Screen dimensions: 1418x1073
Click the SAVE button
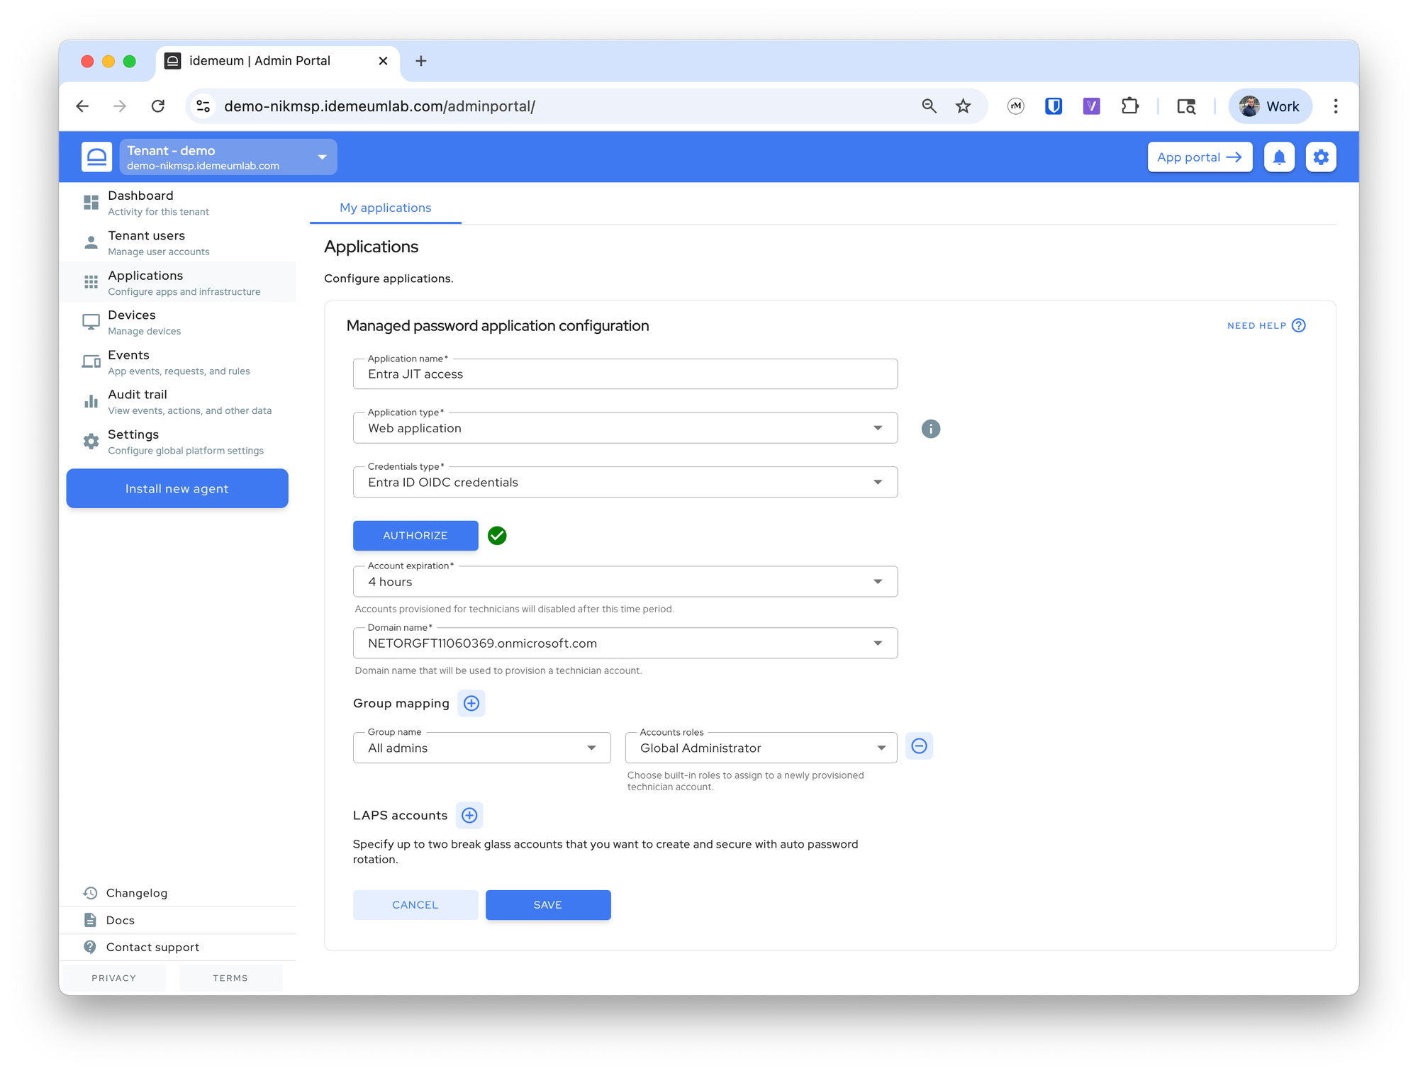[548, 905]
